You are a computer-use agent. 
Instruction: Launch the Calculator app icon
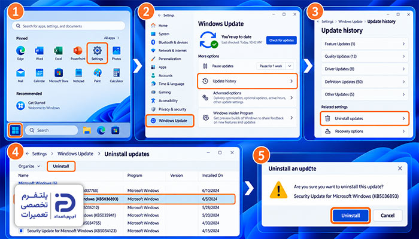point(117,75)
